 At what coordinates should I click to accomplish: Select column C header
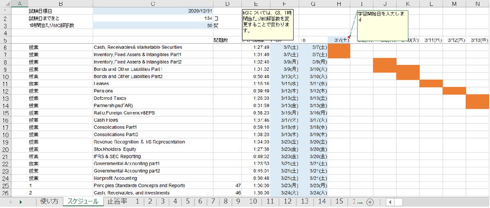click(153, 4)
